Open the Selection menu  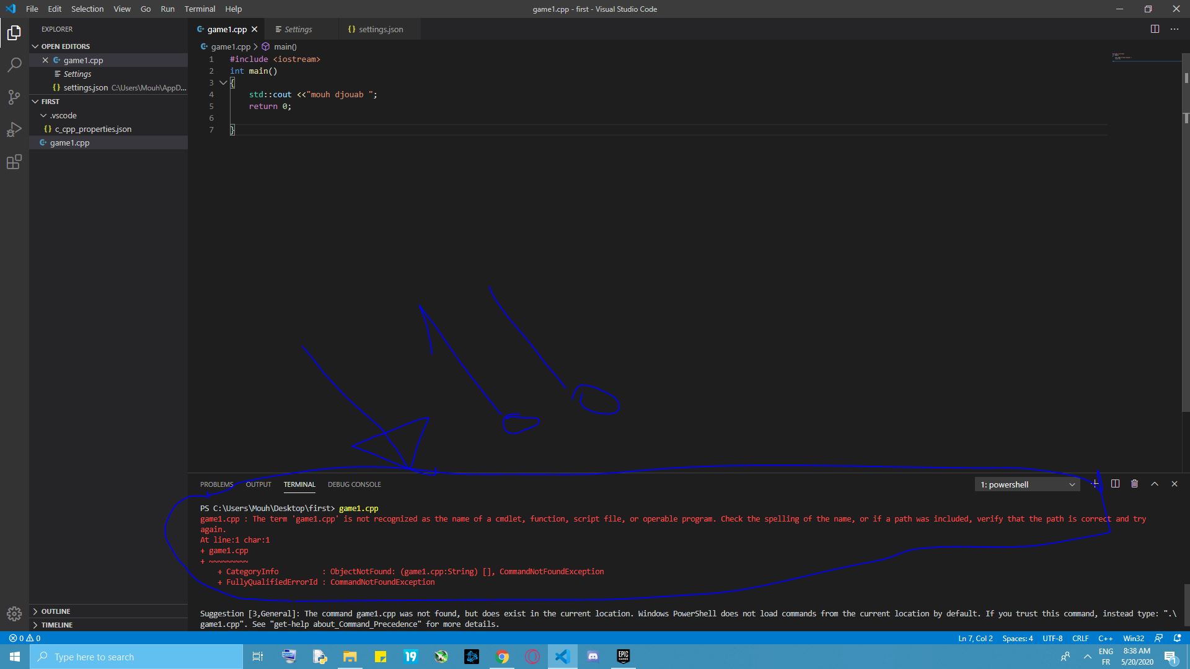[87, 9]
